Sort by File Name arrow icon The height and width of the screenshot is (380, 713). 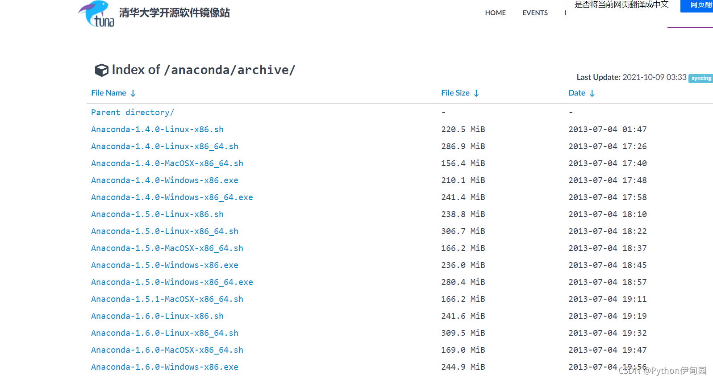tap(133, 93)
